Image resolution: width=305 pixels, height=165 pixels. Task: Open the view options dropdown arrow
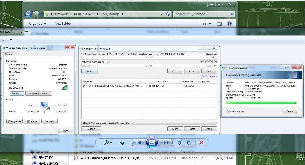point(210,24)
